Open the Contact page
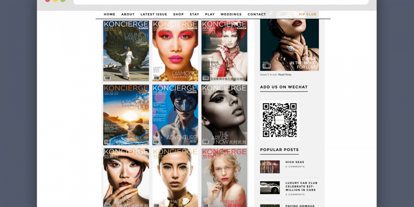 point(257,14)
